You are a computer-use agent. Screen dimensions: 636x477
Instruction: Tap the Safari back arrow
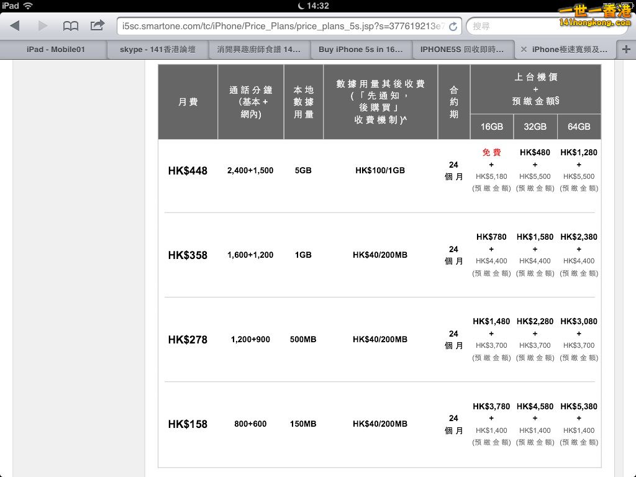(15, 26)
